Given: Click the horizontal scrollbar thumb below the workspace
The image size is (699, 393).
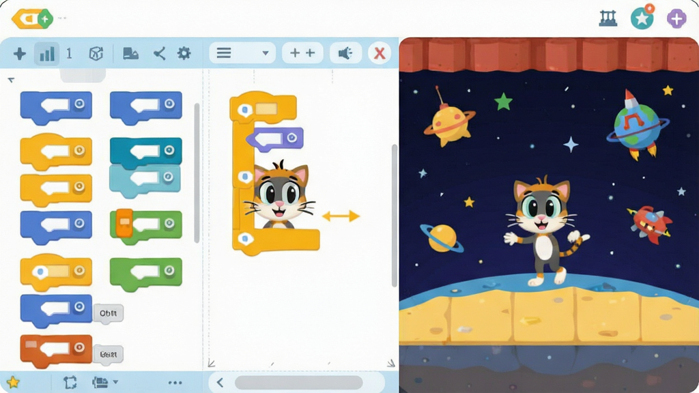Looking at the screenshot, I should pyautogui.click(x=299, y=382).
